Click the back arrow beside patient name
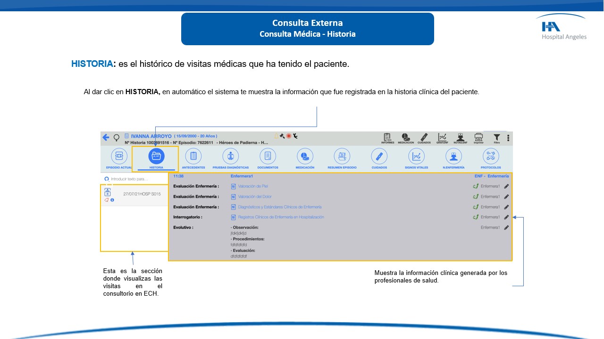The image size is (604, 339). [106, 137]
